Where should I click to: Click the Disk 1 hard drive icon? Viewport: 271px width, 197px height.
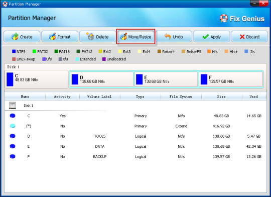[x=13, y=105]
